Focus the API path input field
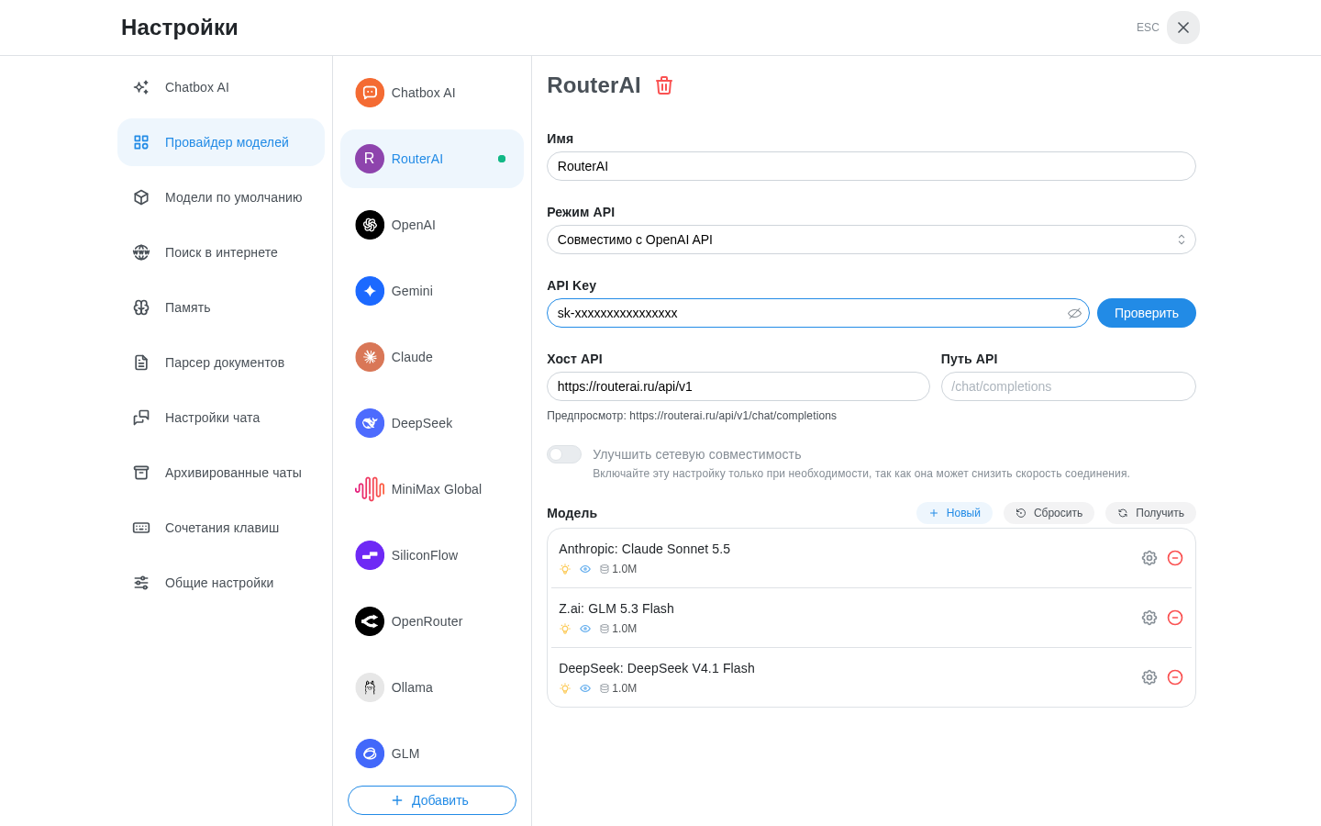Screen dimensions: 1321x826 click(x=1069, y=386)
